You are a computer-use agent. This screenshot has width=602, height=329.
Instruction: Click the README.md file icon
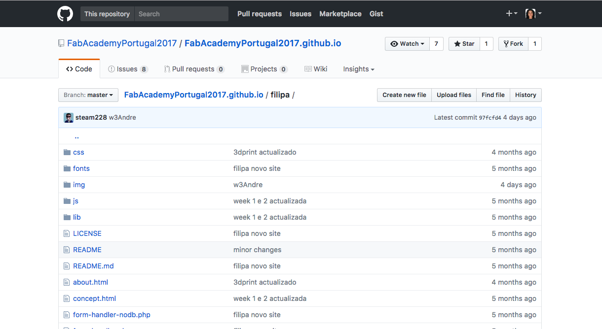pyautogui.click(x=67, y=266)
